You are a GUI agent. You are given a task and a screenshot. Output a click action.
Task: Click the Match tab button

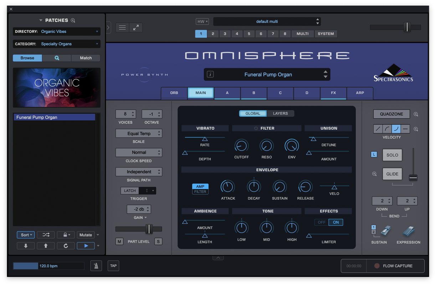tap(86, 58)
